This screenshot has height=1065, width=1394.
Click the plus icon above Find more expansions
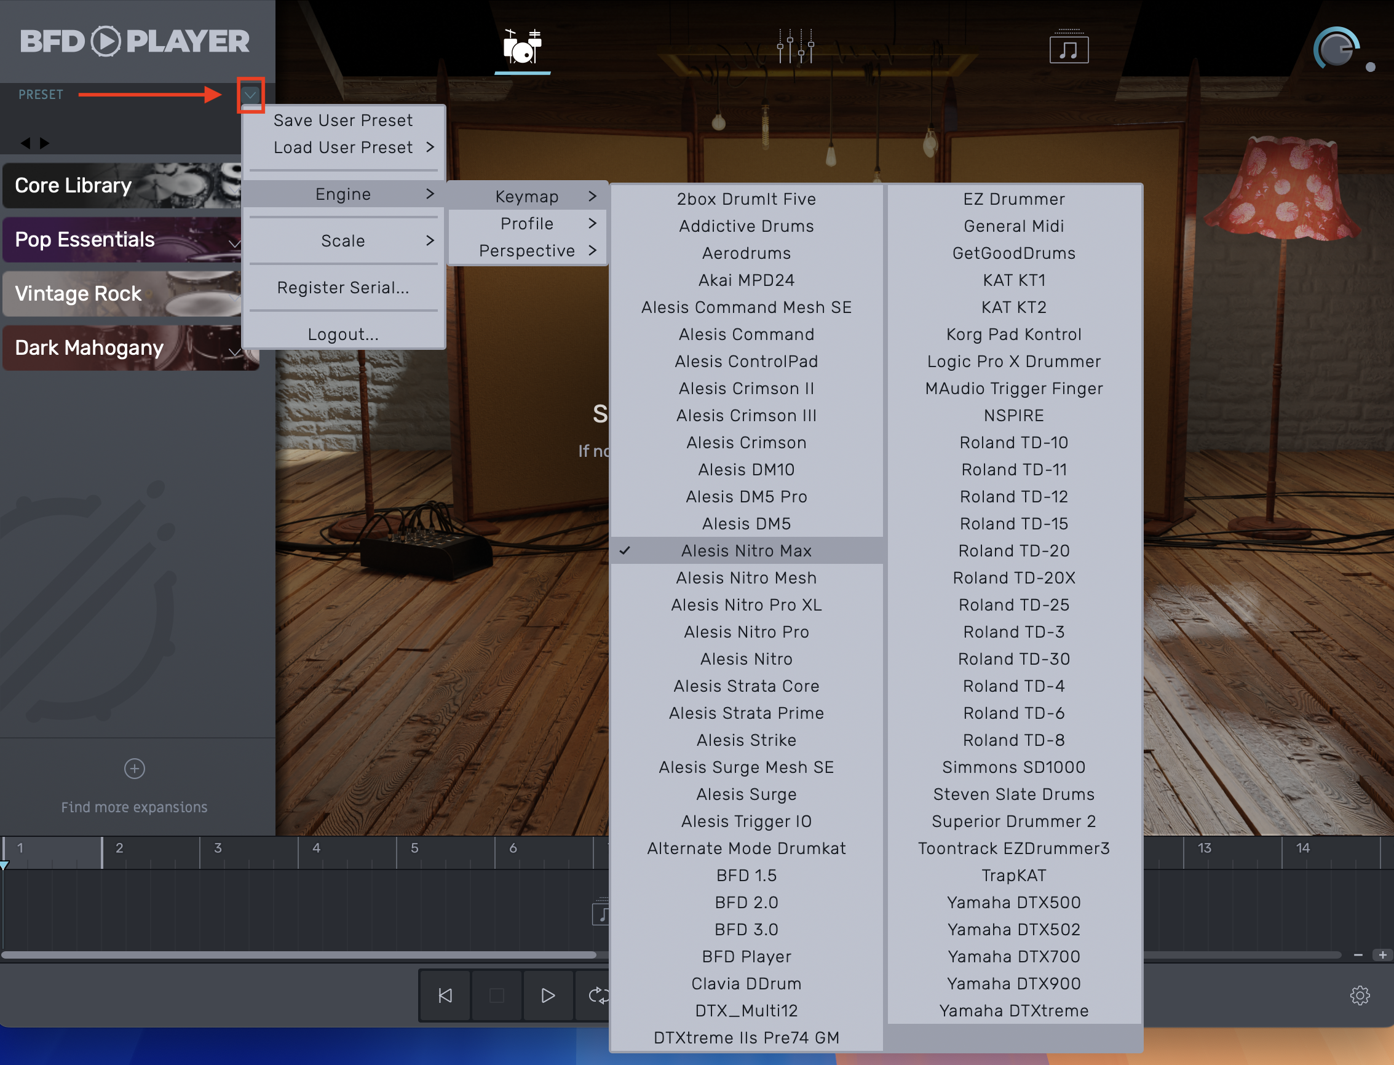[135, 769]
